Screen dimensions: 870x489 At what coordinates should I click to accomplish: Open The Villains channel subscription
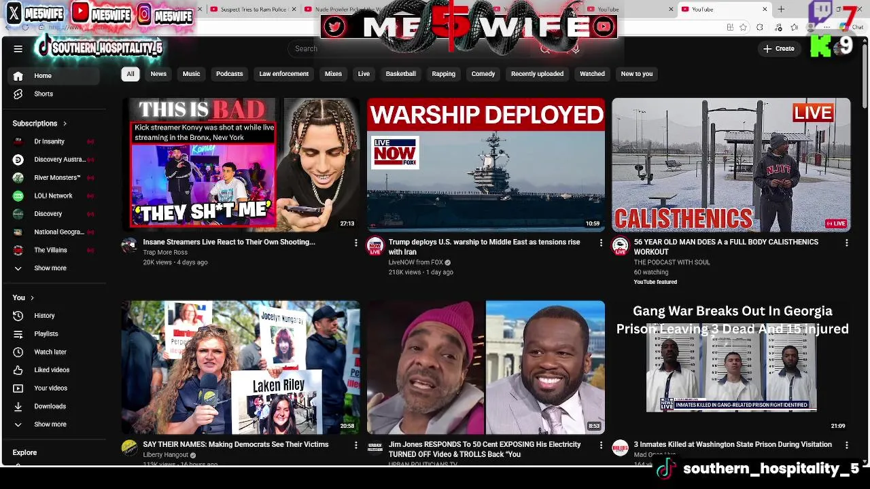(52, 250)
